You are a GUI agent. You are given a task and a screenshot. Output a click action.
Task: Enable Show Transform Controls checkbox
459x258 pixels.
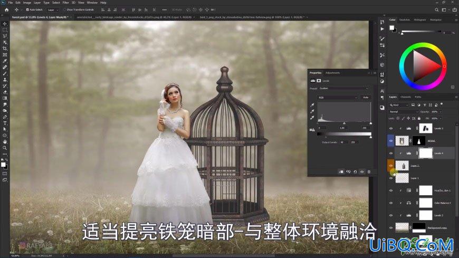[x=65, y=9]
